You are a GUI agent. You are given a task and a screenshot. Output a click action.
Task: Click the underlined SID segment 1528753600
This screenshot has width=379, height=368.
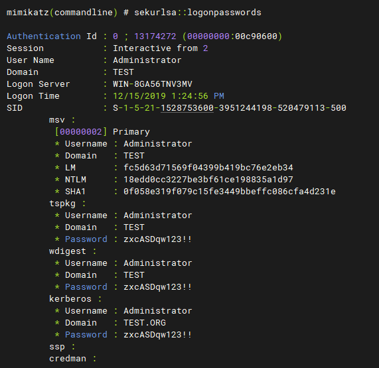point(187,107)
